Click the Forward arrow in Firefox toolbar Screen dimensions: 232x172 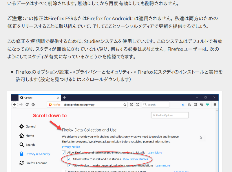pos(21,105)
